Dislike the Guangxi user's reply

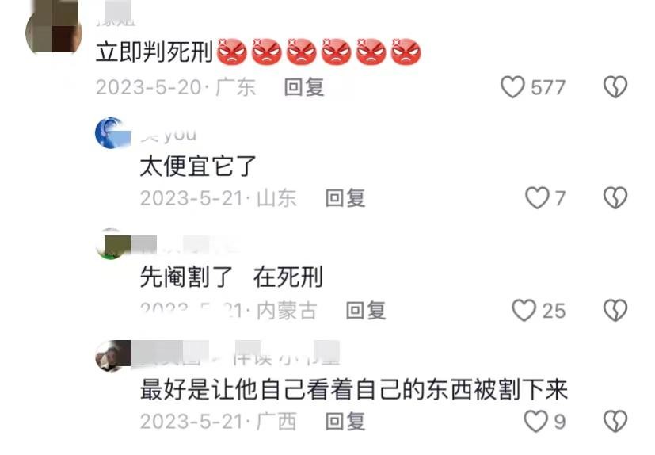[615, 421]
